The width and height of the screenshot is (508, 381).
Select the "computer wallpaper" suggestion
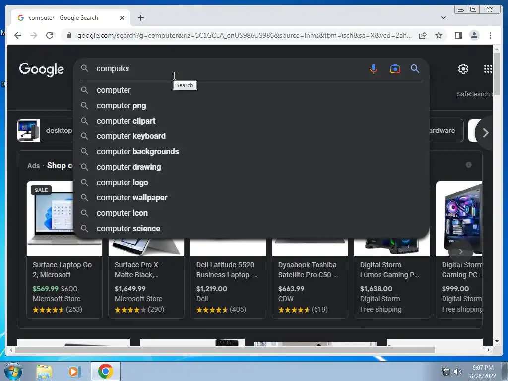252,198
